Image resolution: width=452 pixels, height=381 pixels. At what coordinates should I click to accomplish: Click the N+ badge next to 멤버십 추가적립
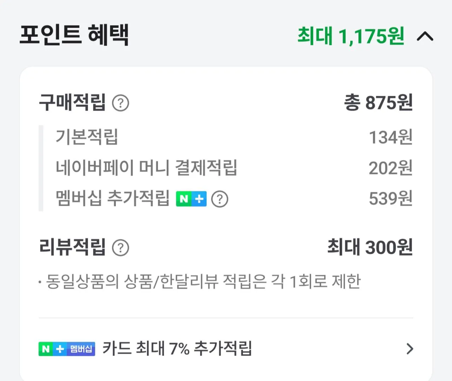tap(191, 199)
